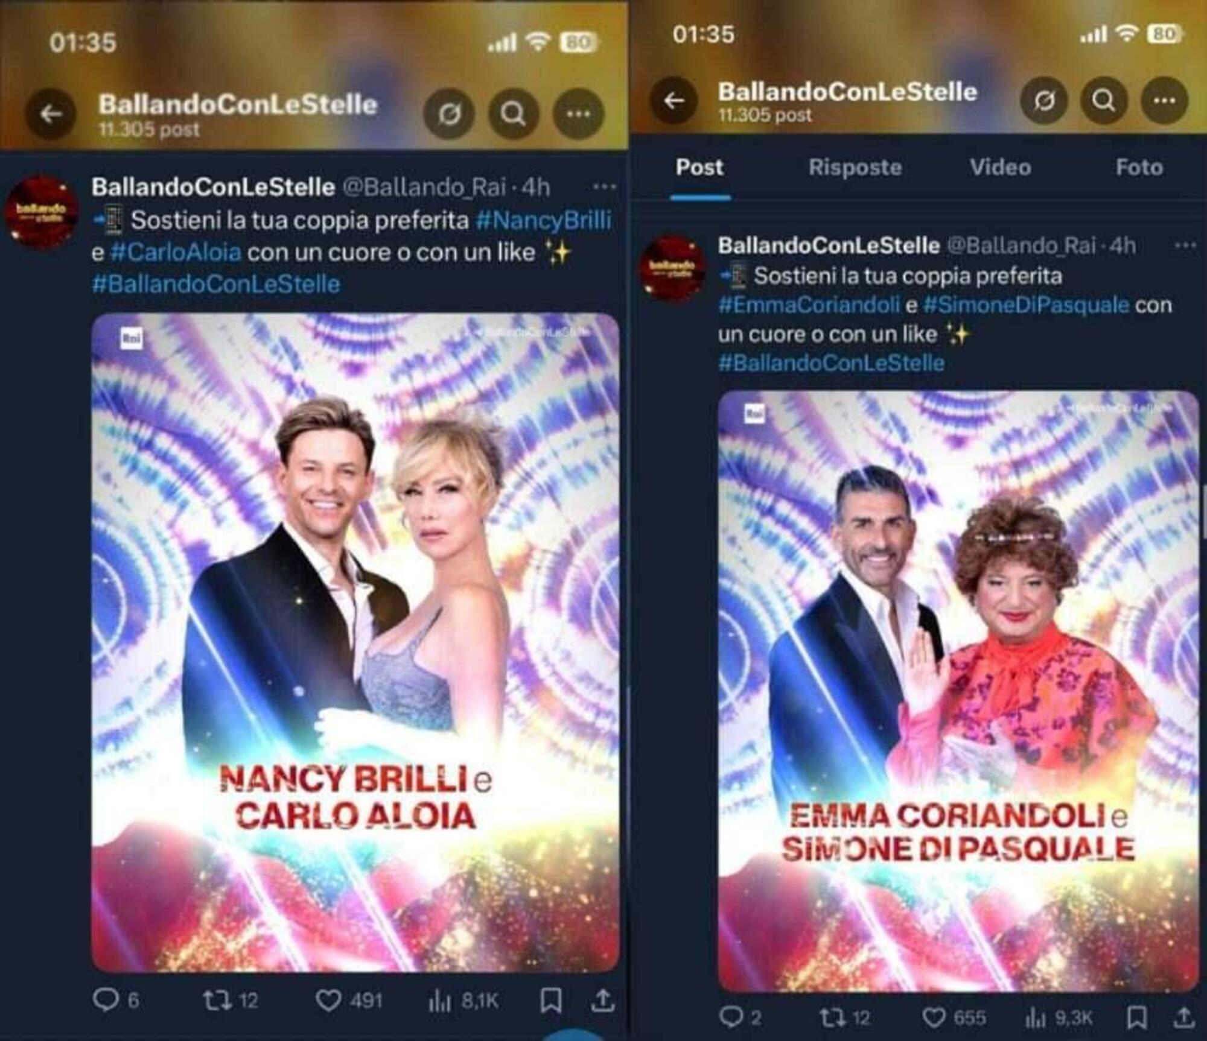Bookmark the Nancy Brilli and Carlo Aloia post

pyautogui.click(x=550, y=1001)
